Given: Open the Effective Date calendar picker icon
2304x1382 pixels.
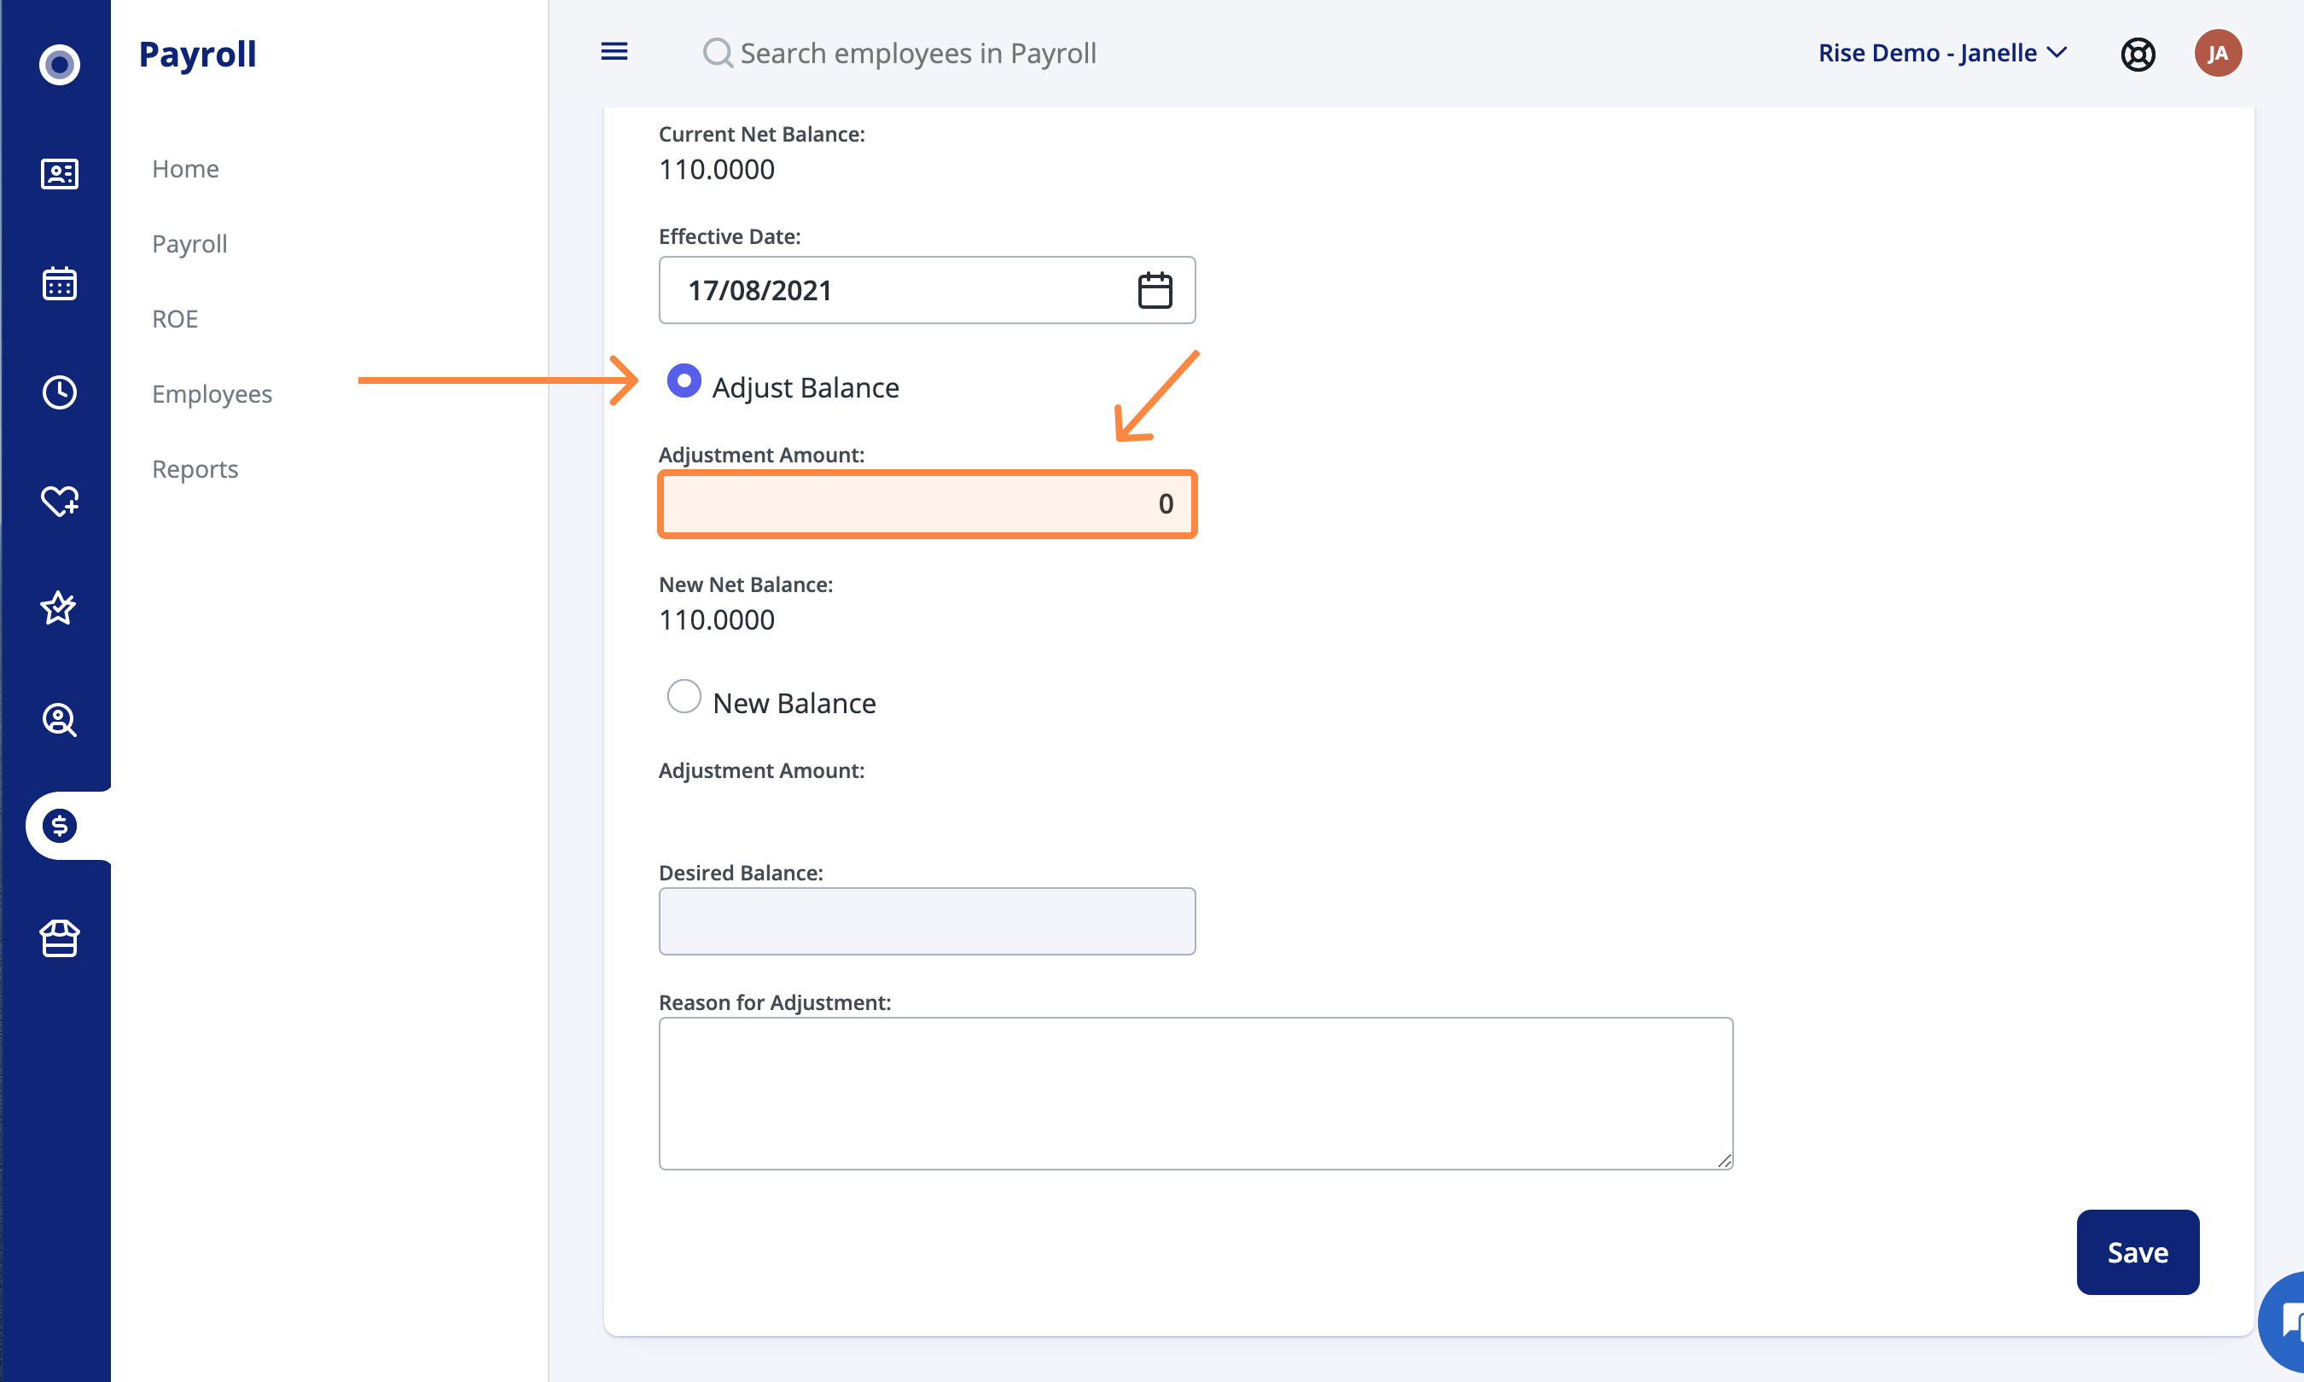Looking at the screenshot, I should tap(1155, 291).
